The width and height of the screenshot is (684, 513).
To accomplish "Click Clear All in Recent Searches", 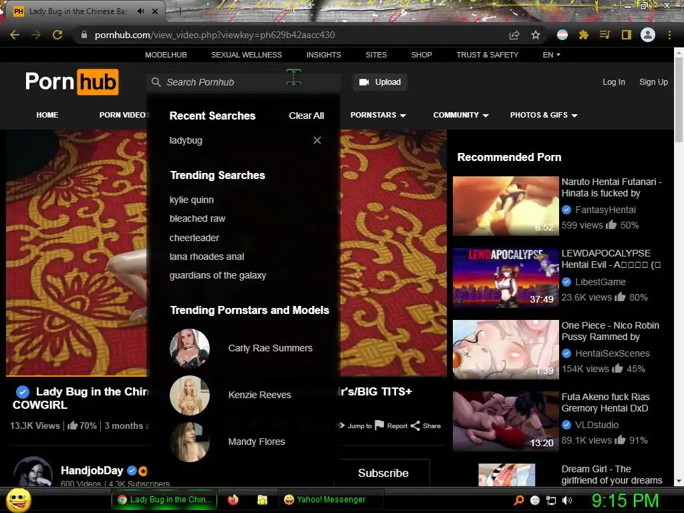I will point(306,116).
